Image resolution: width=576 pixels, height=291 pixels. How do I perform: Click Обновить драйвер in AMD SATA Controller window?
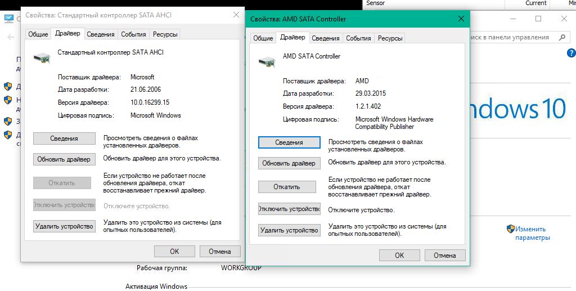tap(289, 163)
